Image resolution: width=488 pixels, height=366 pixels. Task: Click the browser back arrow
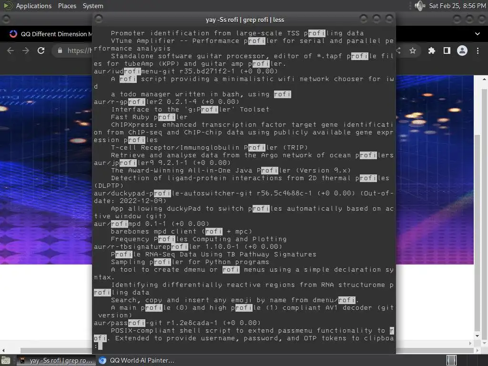pos(10,51)
